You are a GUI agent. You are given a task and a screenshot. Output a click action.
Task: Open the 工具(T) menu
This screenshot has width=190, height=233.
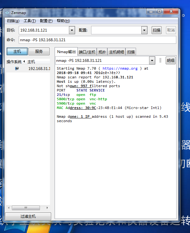coord(30,21)
